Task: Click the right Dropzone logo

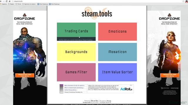Action: coord(169,17)
